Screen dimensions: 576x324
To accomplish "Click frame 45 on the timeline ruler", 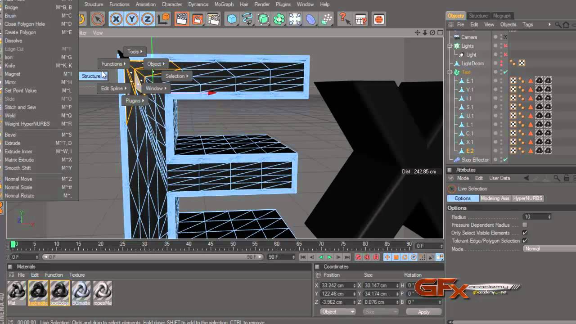I will 211,244.
